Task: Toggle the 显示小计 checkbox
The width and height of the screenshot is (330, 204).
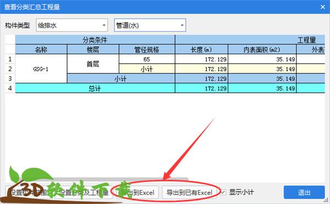Action: point(223,192)
